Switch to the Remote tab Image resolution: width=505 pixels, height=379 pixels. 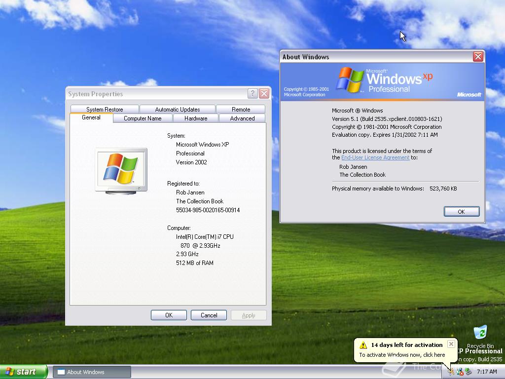(x=241, y=109)
